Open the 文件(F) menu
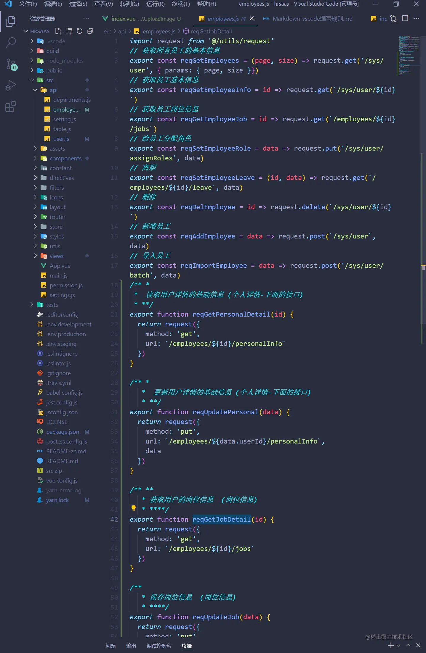426x653 pixels. click(28, 4)
